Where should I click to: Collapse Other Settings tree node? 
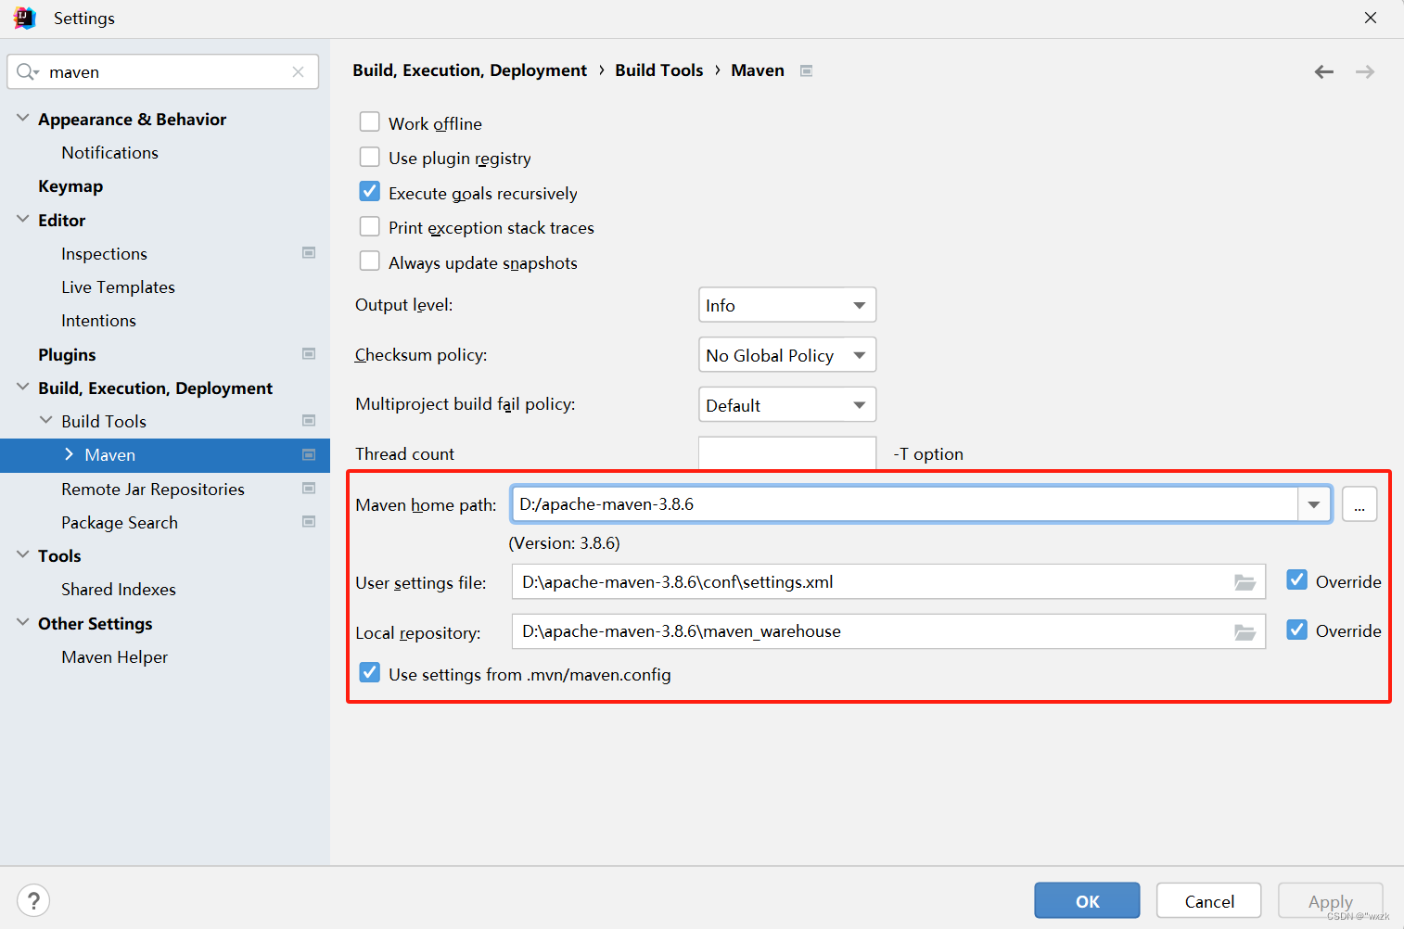point(23,622)
